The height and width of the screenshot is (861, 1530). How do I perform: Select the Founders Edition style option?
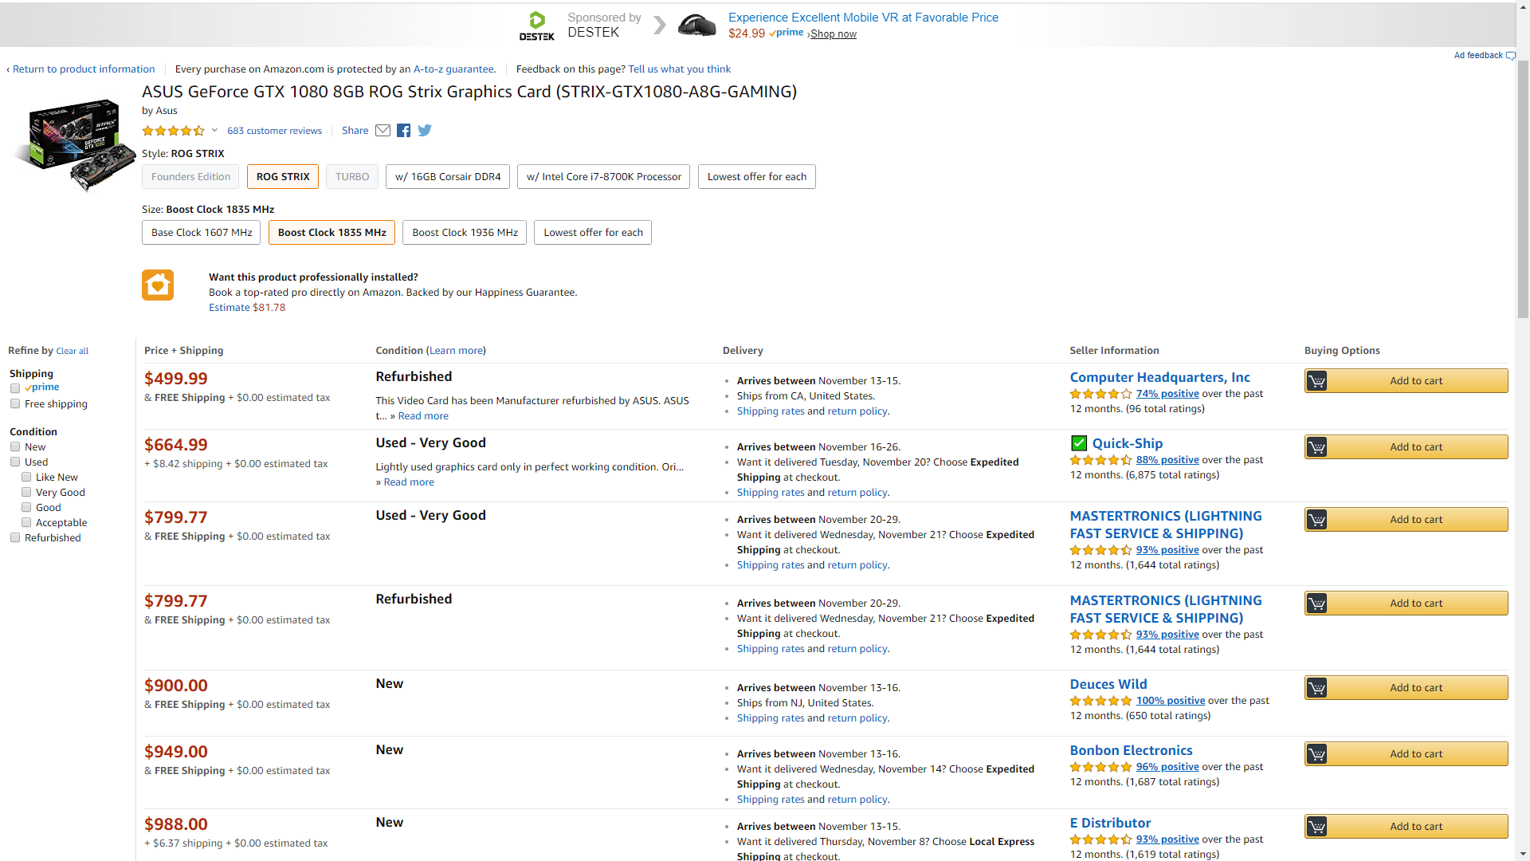pos(190,177)
